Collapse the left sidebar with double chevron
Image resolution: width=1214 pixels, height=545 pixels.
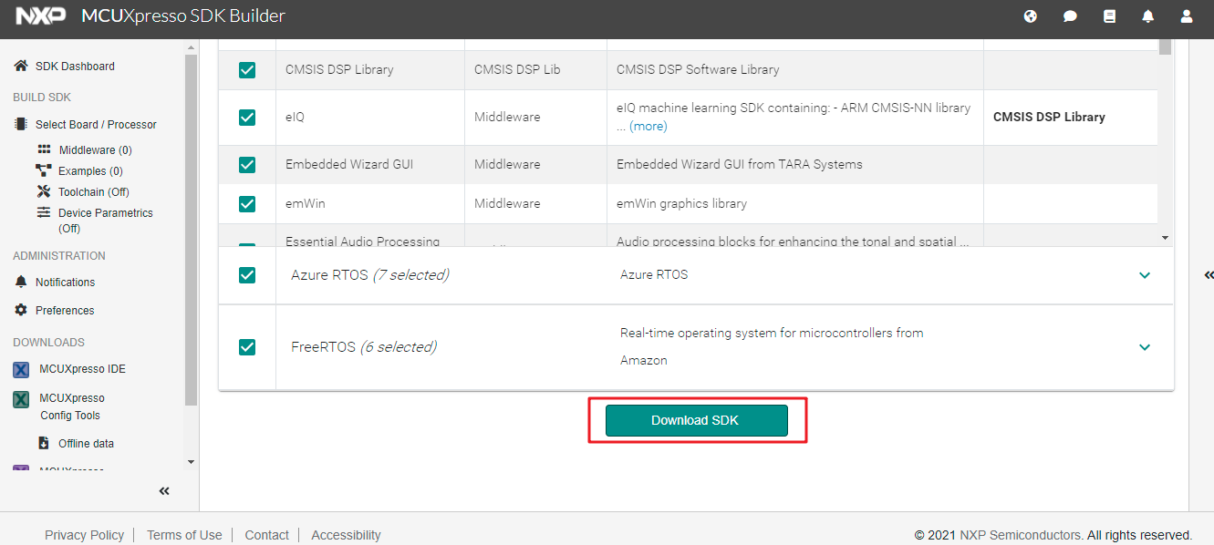coord(164,491)
